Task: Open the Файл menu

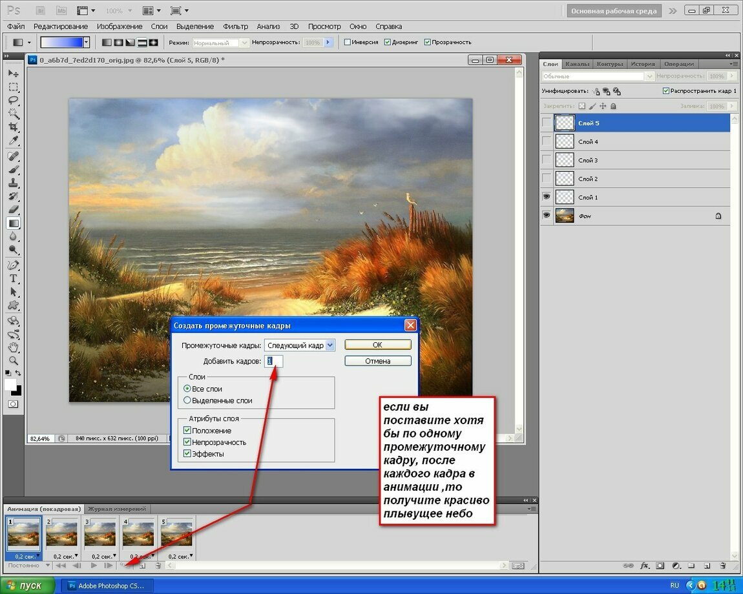Action: [x=16, y=26]
